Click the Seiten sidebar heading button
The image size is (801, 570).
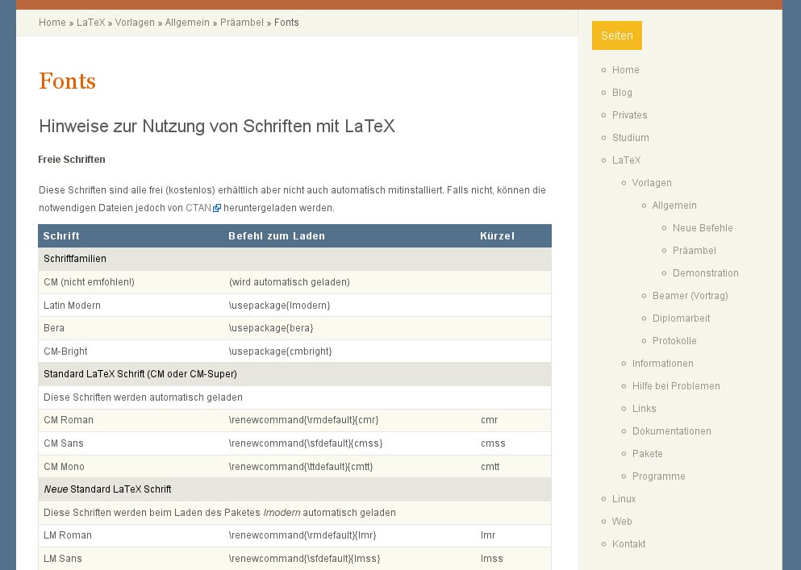pyautogui.click(x=616, y=35)
